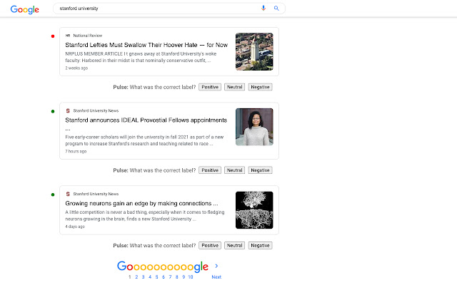The height and width of the screenshot is (285, 457).
Task: Click the next page chevron arrow
Action: point(216,266)
